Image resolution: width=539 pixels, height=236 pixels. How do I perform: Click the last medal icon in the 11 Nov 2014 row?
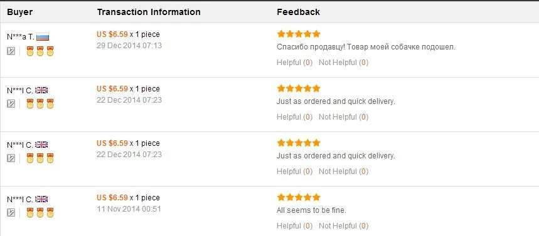pos(50,213)
